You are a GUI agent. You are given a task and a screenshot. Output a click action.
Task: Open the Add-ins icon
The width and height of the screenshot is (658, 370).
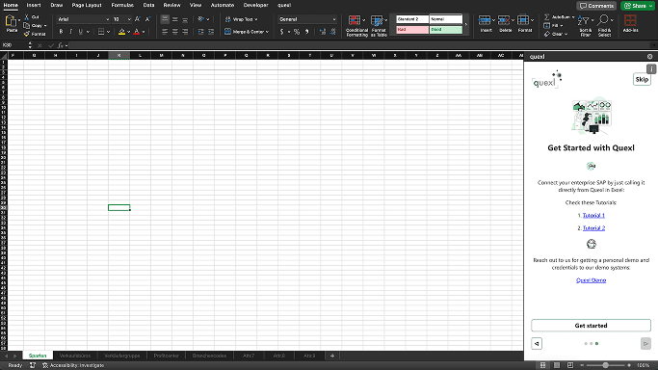pyautogui.click(x=630, y=20)
